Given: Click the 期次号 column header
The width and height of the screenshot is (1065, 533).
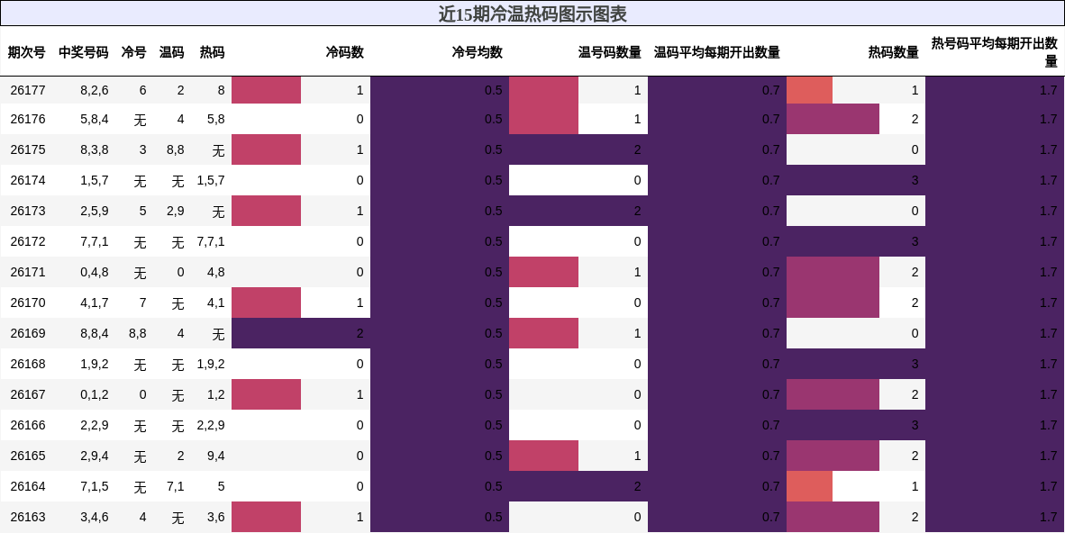Looking at the screenshot, I should click(x=26, y=52).
